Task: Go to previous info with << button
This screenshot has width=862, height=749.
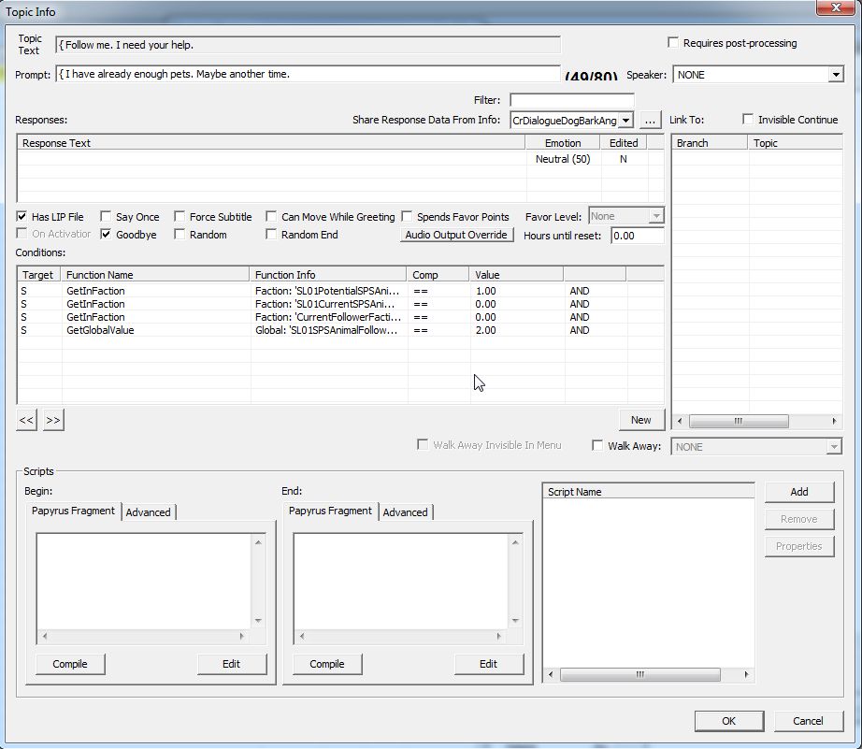Action: [x=26, y=420]
